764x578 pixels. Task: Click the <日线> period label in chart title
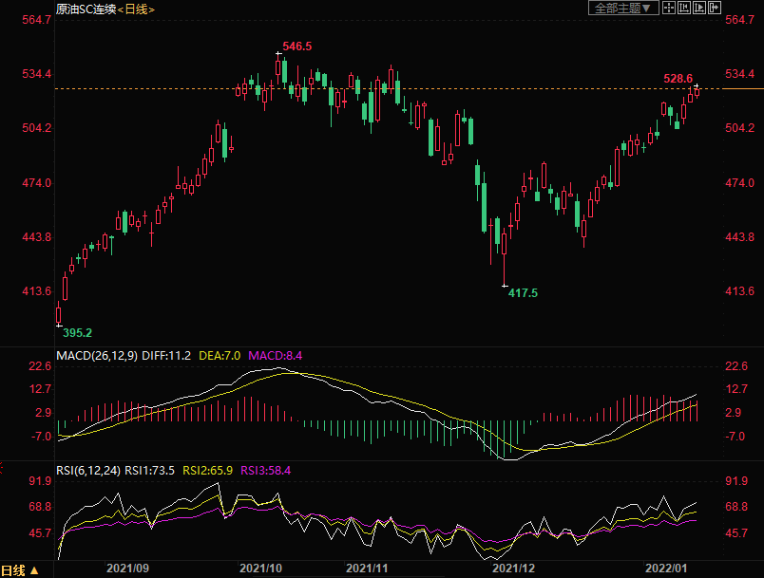[x=137, y=9]
